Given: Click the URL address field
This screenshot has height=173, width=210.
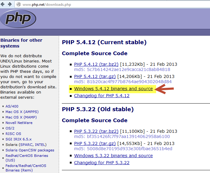Looking at the screenshot, I should click(x=112, y=5).
